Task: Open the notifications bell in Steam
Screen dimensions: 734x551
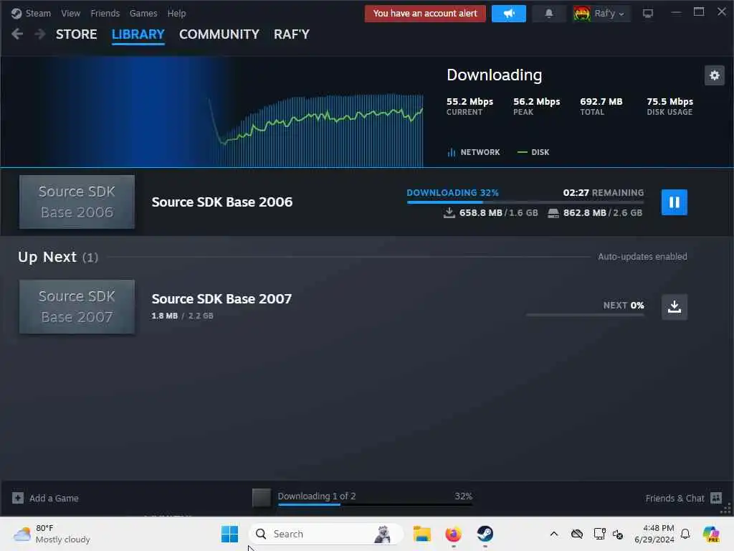Action: point(548,14)
